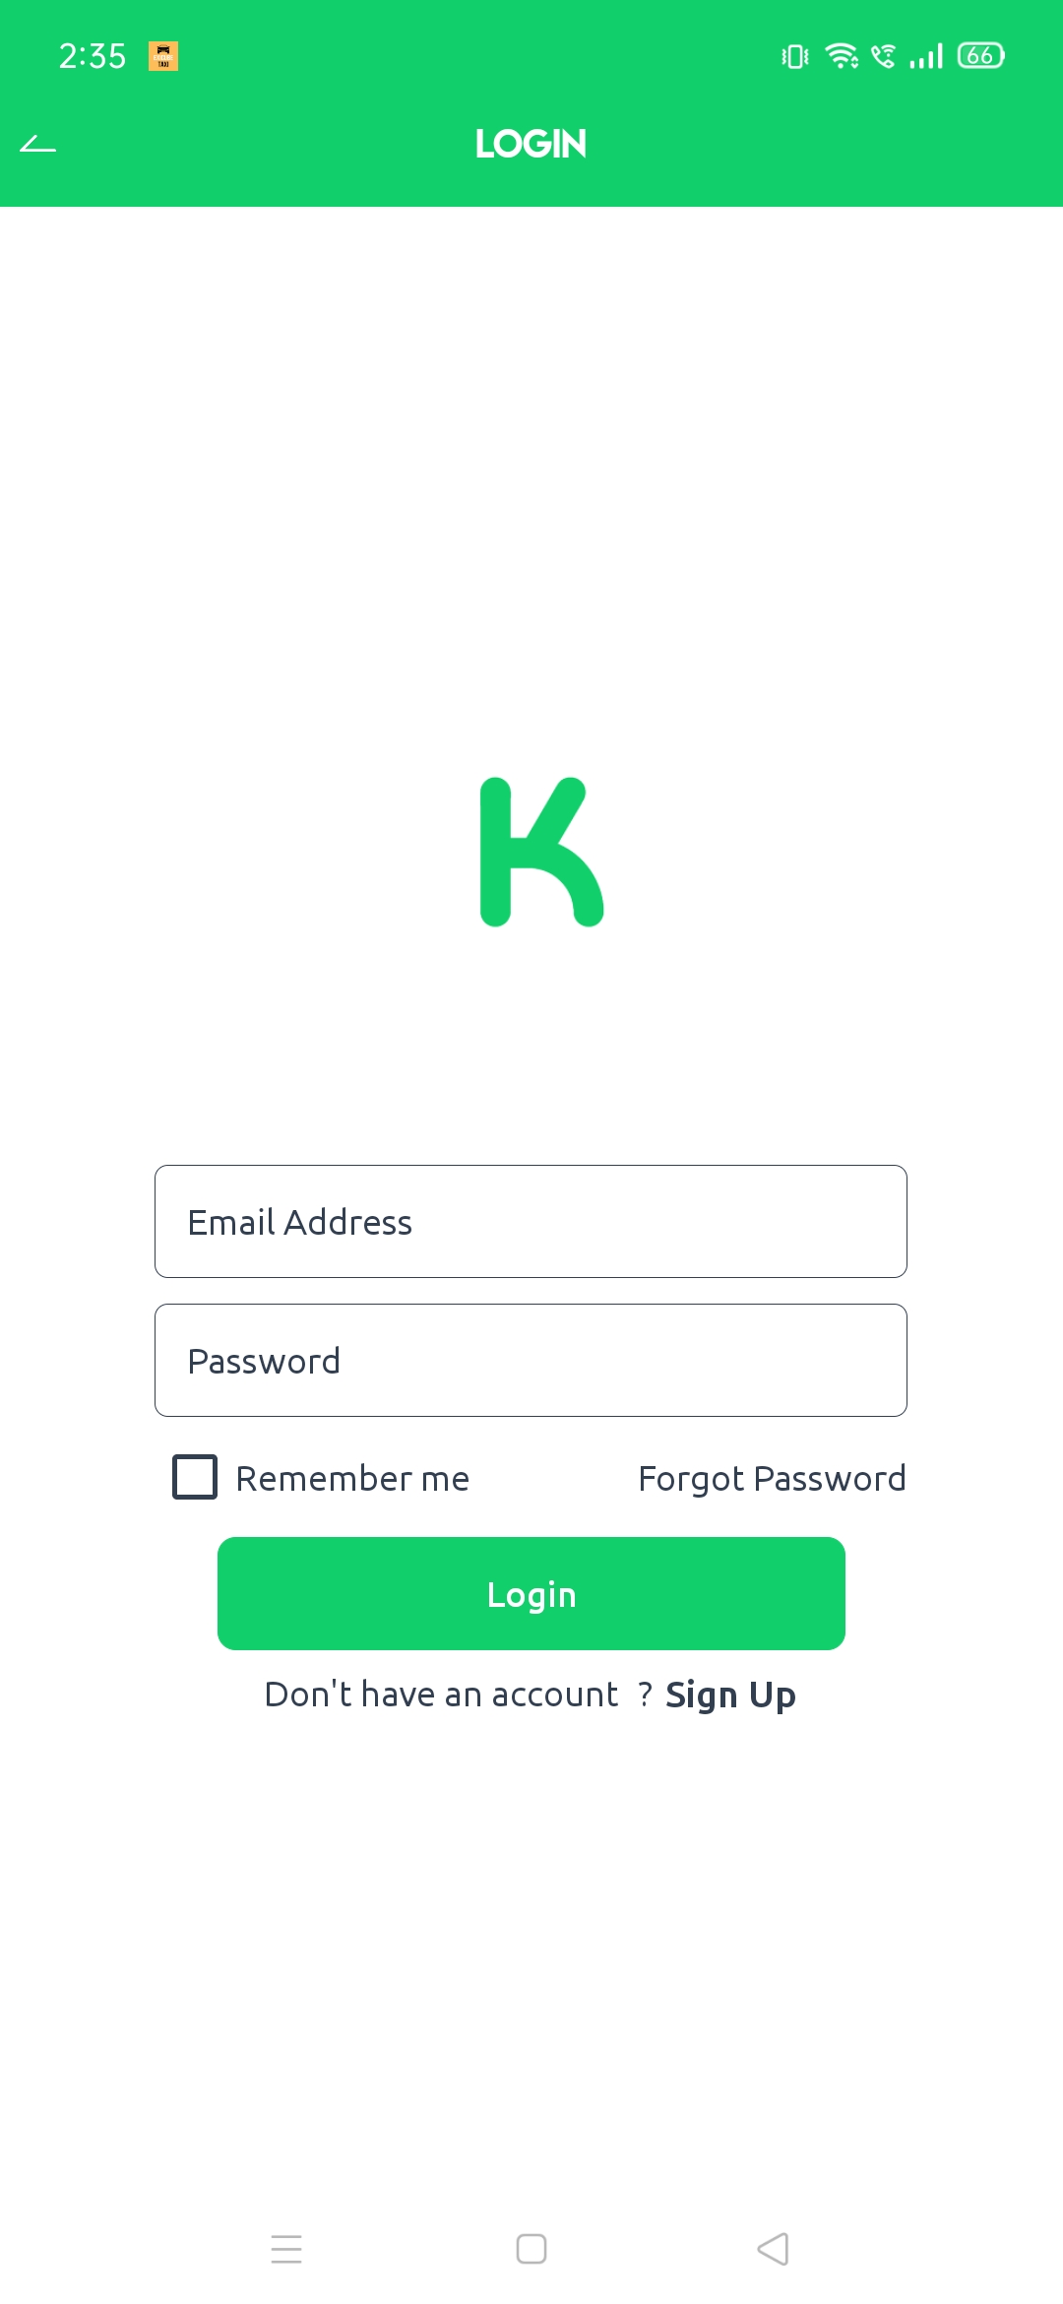Screen dimensions: 1063x2304
Task: Tap the green Login button
Action: coord(531,1593)
